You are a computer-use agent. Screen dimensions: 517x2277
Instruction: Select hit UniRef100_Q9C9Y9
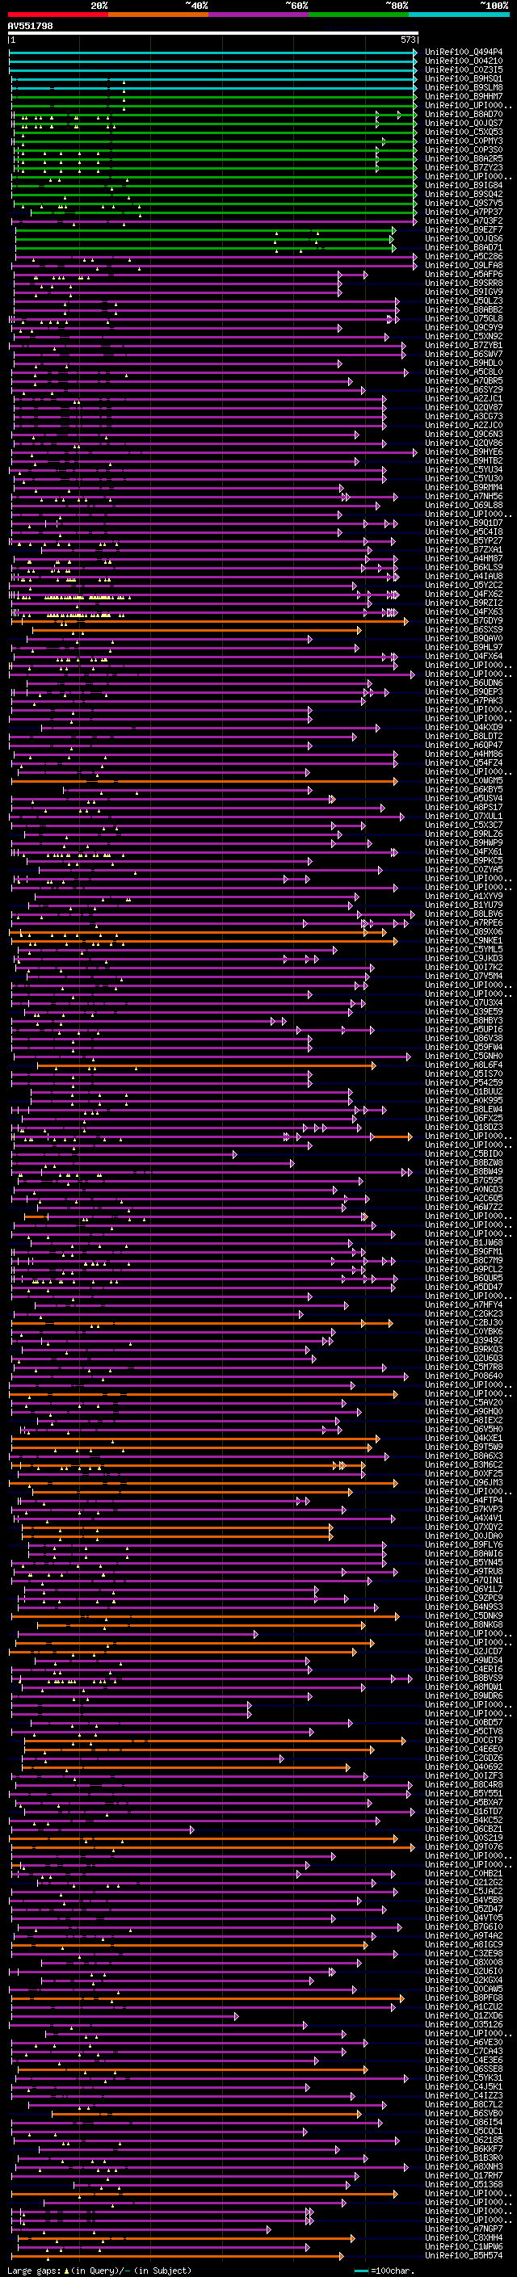[x=464, y=327]
